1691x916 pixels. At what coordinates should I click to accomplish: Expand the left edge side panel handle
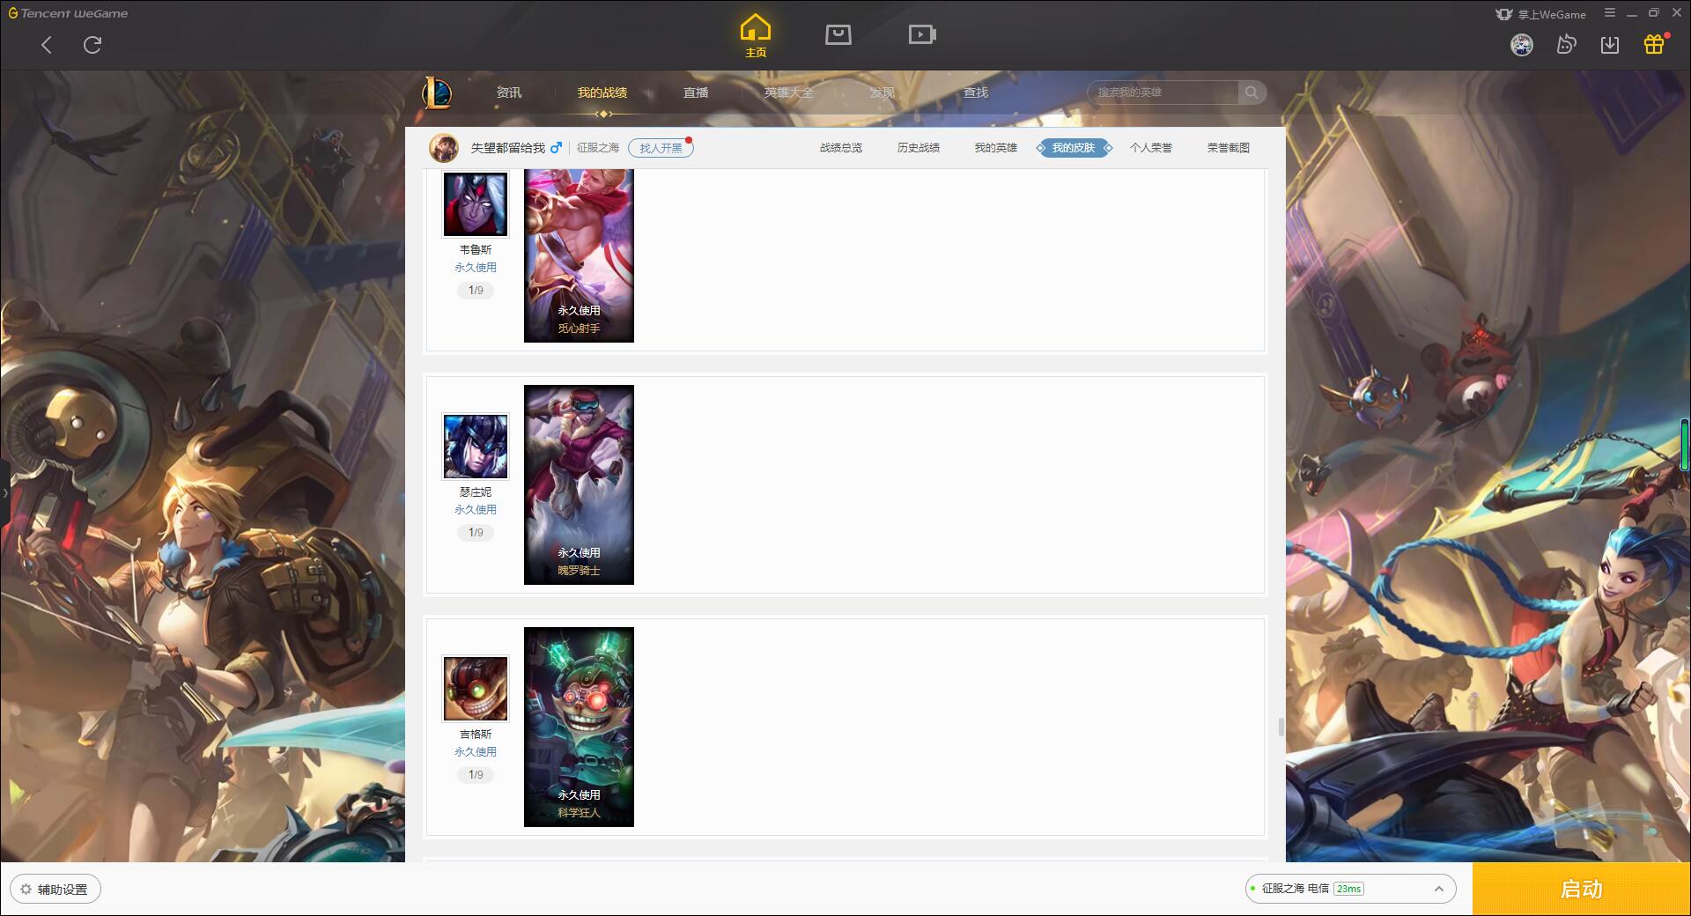[x=4, y=493]
